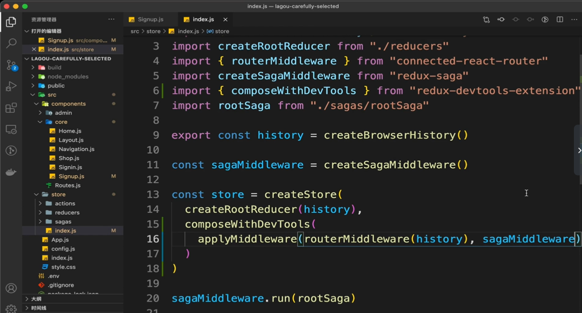This screenshot has width=582, height=313.
Task: Click the store breadcrumb folder
Action: [153, 31]
